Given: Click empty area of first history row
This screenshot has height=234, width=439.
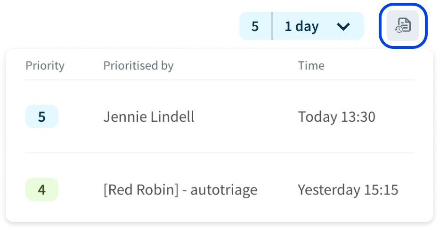Looking at the screenshot, I should coord(246,117).
